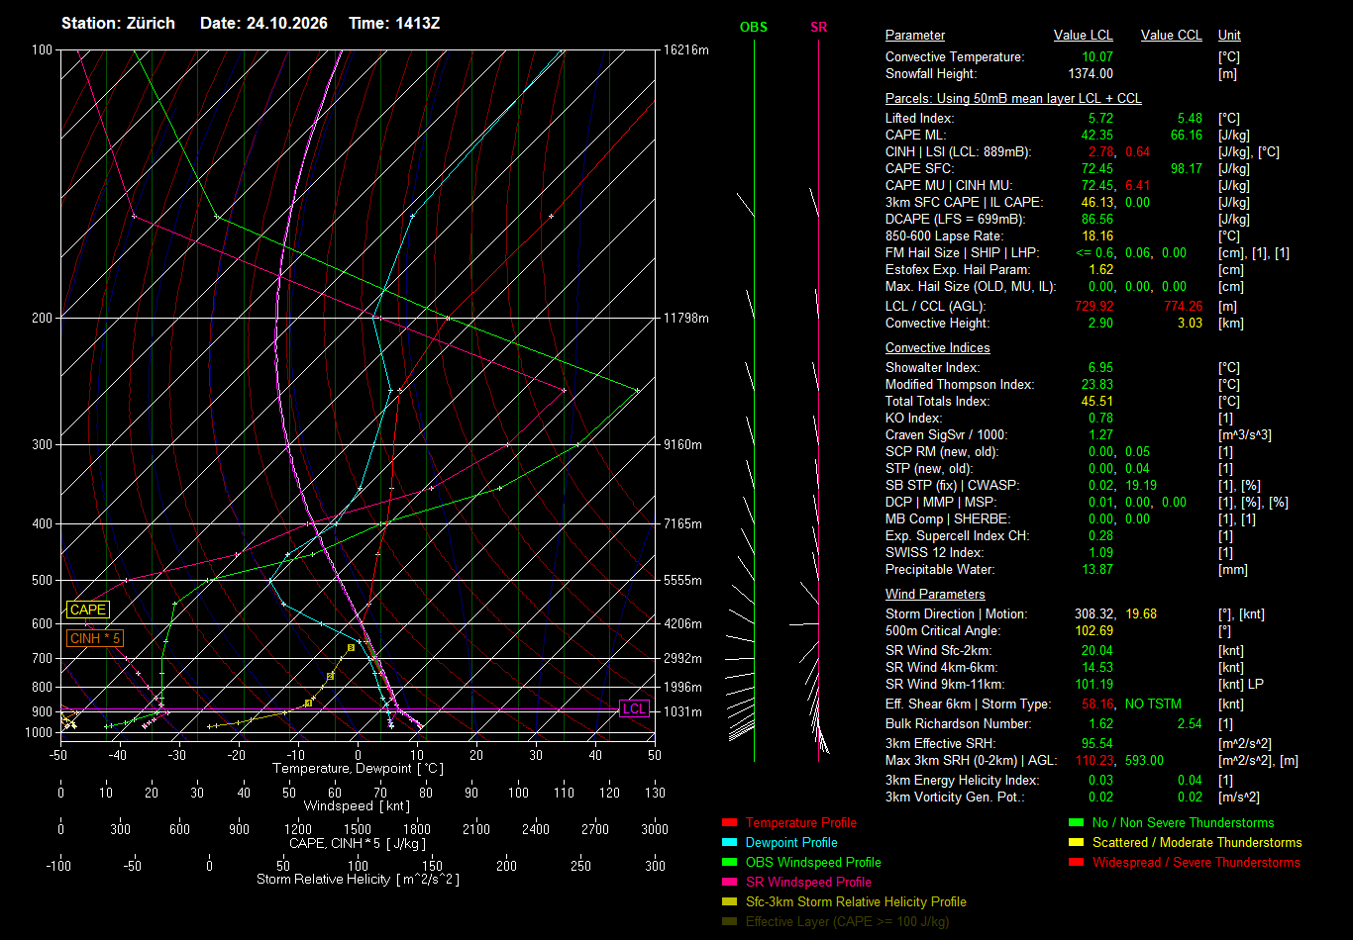
Task: Click the cyan Dewpoint Profile legend swatch
Action: tap(729, 842)
